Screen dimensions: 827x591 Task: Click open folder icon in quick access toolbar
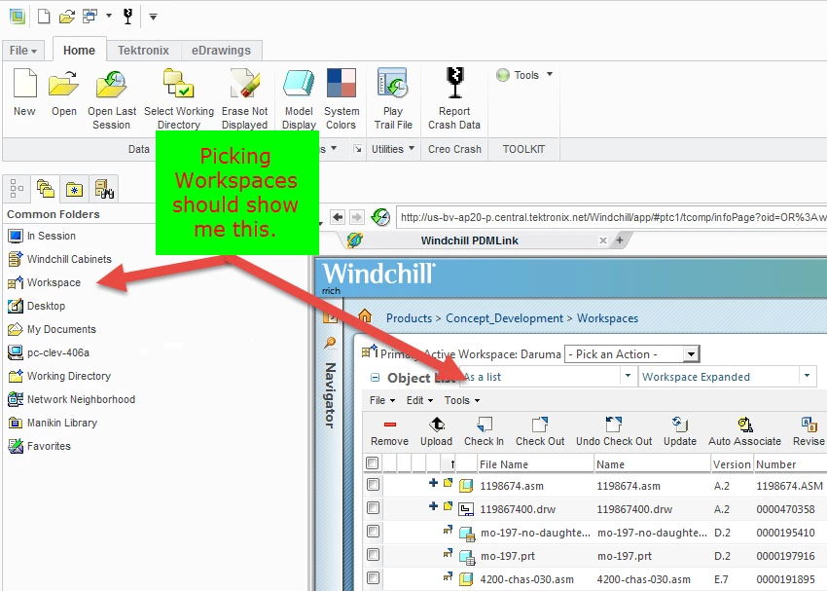click(x=67, y=17)
